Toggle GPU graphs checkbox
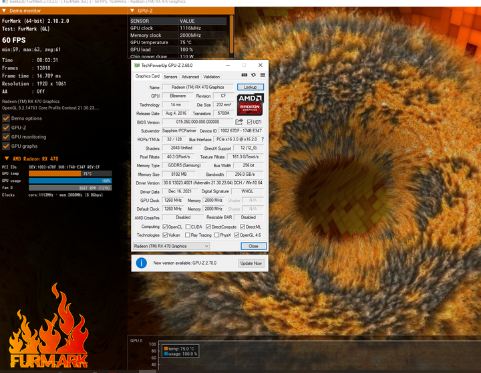The image size is (481, 373). coord(6,146)
